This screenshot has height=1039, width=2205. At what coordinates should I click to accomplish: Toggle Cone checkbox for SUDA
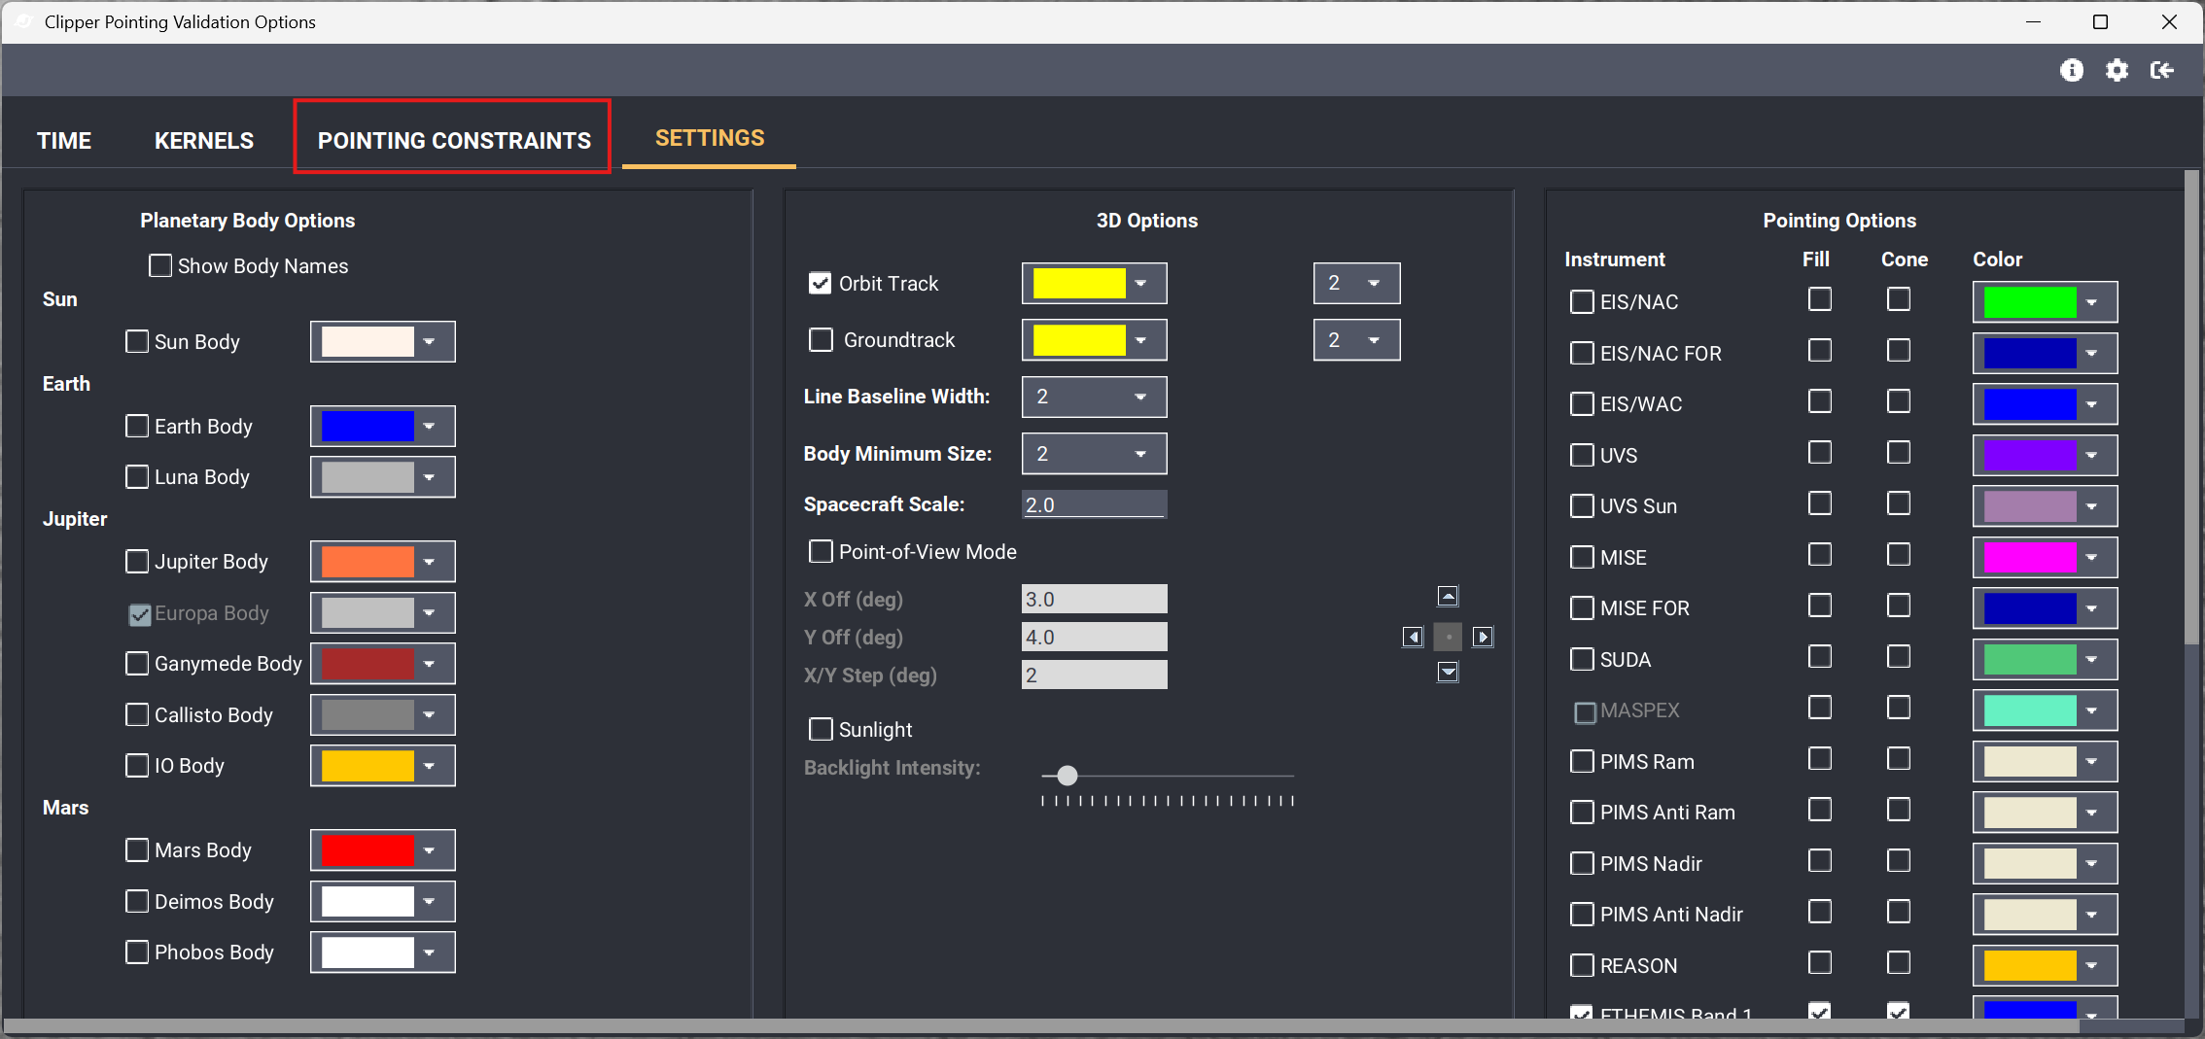coord(1899,656)
